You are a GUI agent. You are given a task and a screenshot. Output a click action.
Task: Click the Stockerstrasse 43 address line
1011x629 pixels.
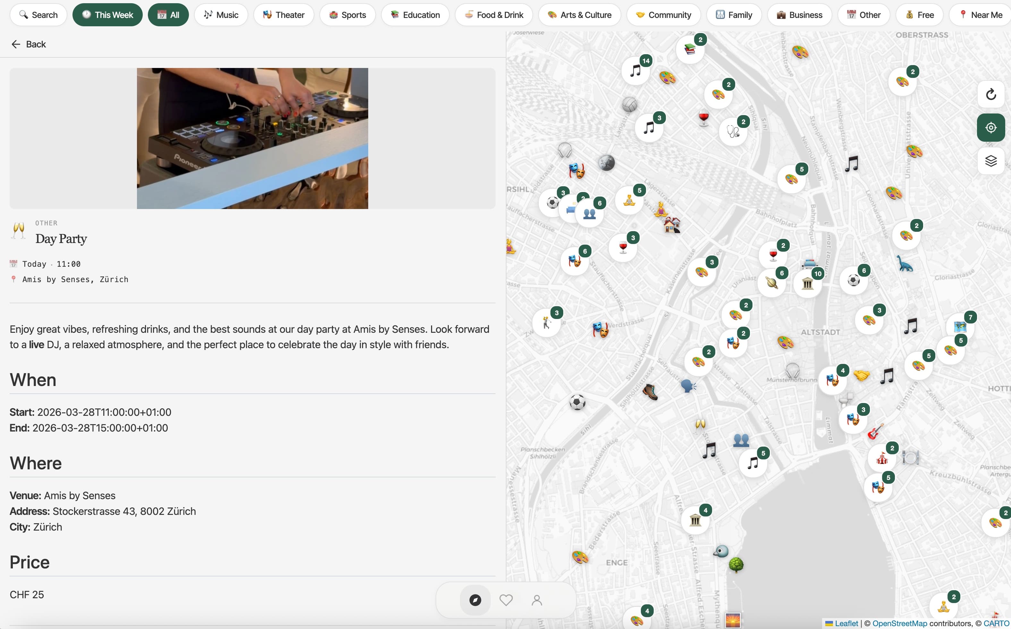click(103, 511)
